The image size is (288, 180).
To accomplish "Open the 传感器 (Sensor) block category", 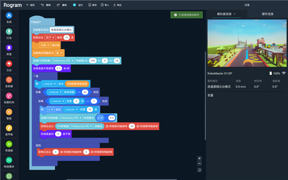I will pos(9,146).
